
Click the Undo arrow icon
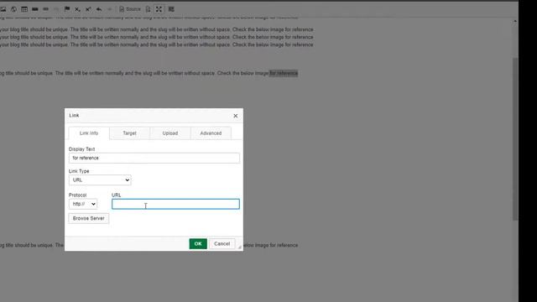coord(99,9)
